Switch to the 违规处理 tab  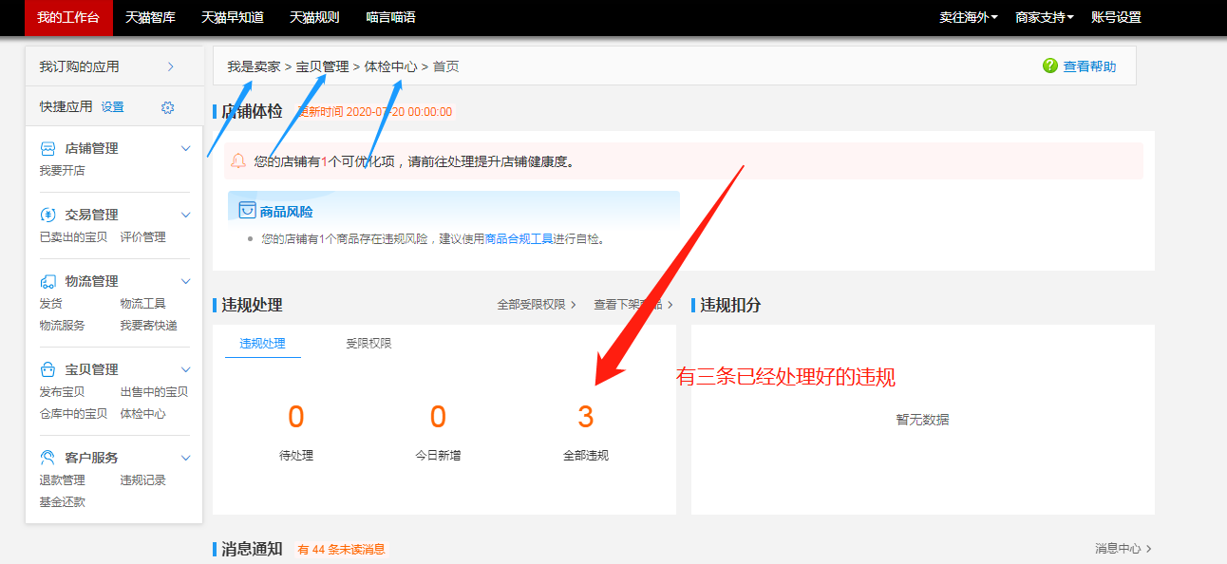click(x=263, y=344)
